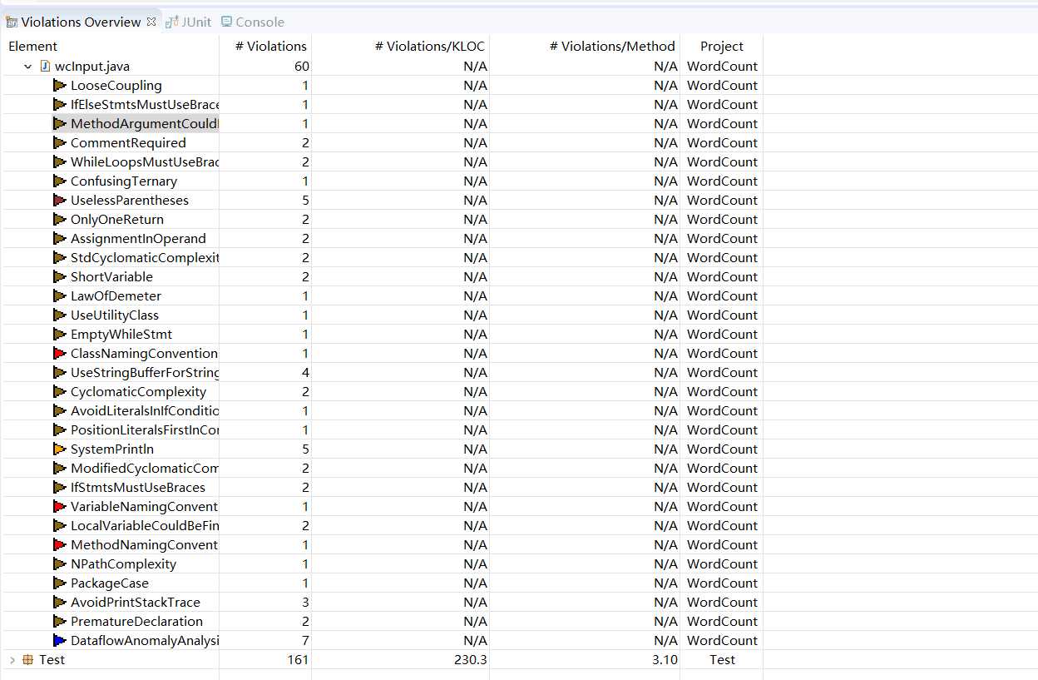
Task: Click the UseUtilityClass flag icon
Action: coord(59,315)
